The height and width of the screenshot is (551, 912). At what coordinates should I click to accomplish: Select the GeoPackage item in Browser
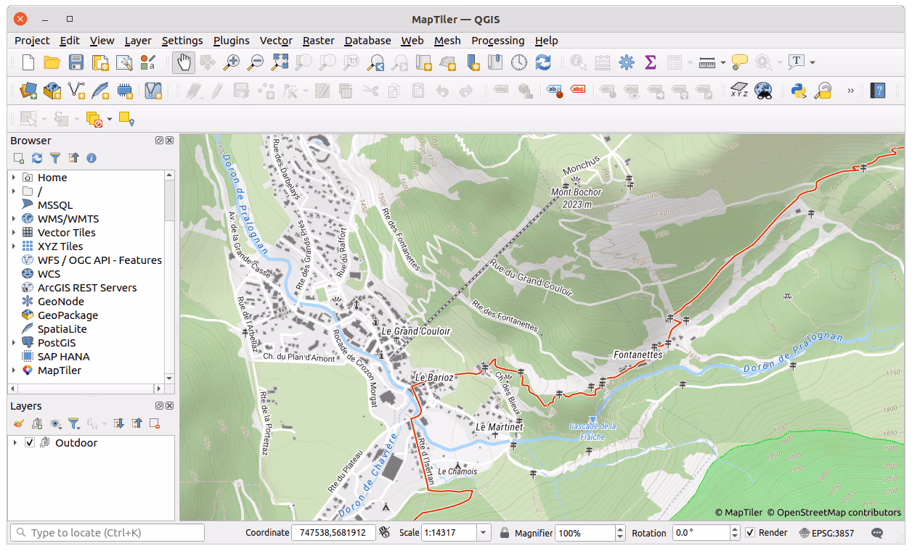(x=68, y=315)
